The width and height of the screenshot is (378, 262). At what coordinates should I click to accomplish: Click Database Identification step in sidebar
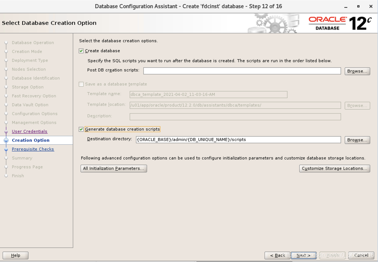[36, 78]
